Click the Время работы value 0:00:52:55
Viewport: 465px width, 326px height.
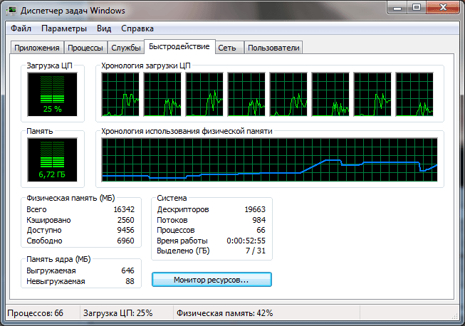[x=246, y=241]
